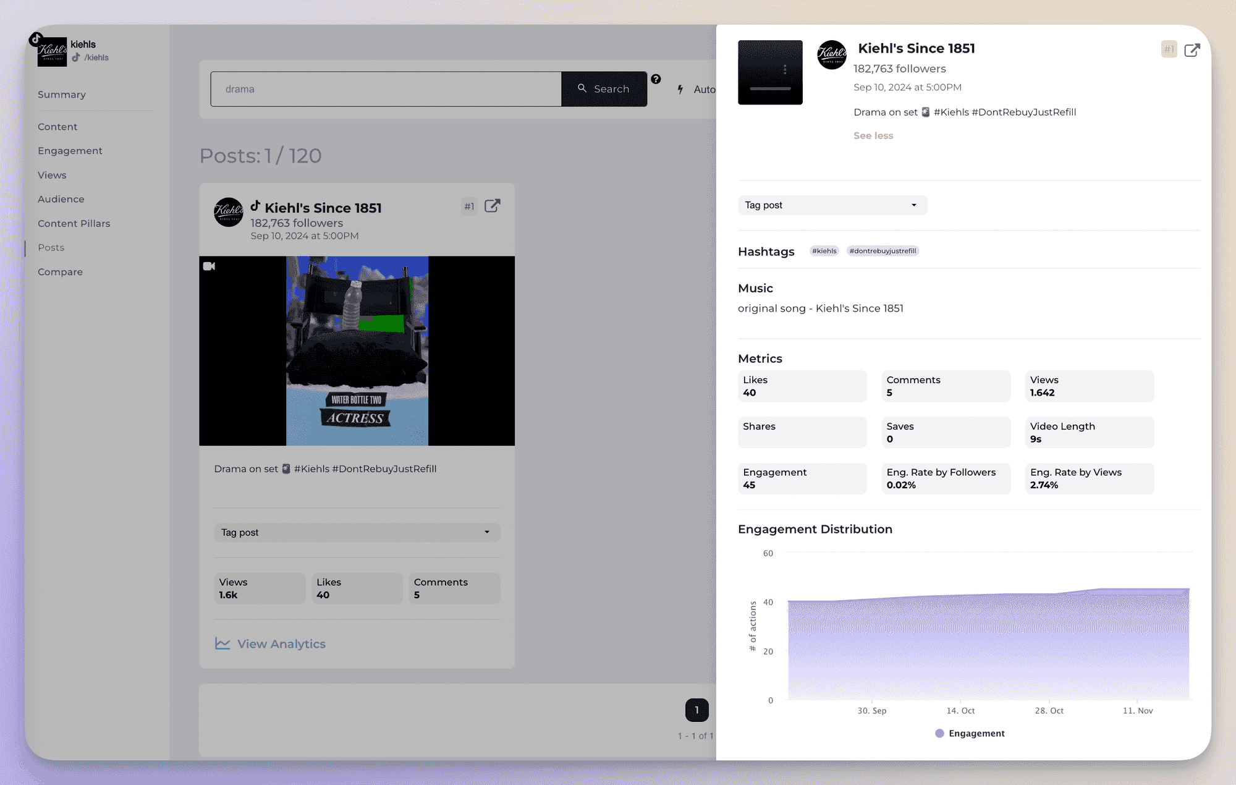Click the View Analytics chart icon
1236x785 pixels.
[x=222, y=643]
